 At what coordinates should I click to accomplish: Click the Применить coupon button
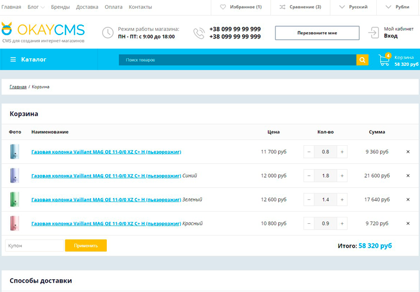click(86, 246)
